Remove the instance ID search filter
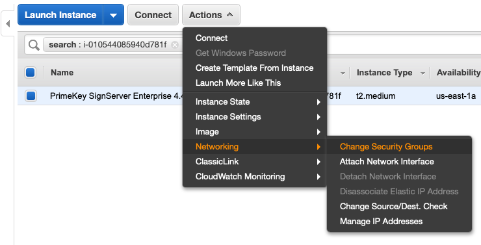 point(175,45)
